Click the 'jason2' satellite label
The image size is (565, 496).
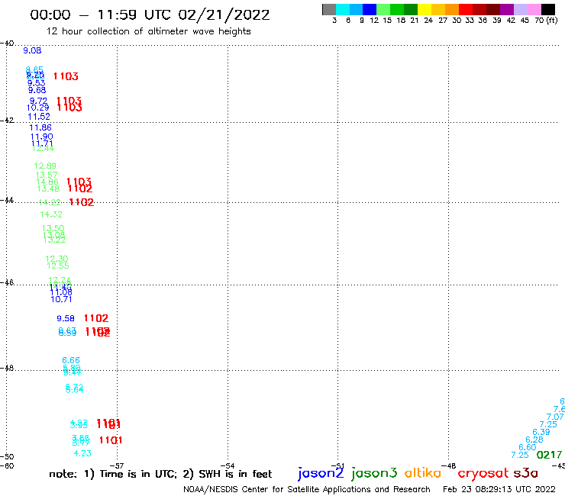[321, 473]
